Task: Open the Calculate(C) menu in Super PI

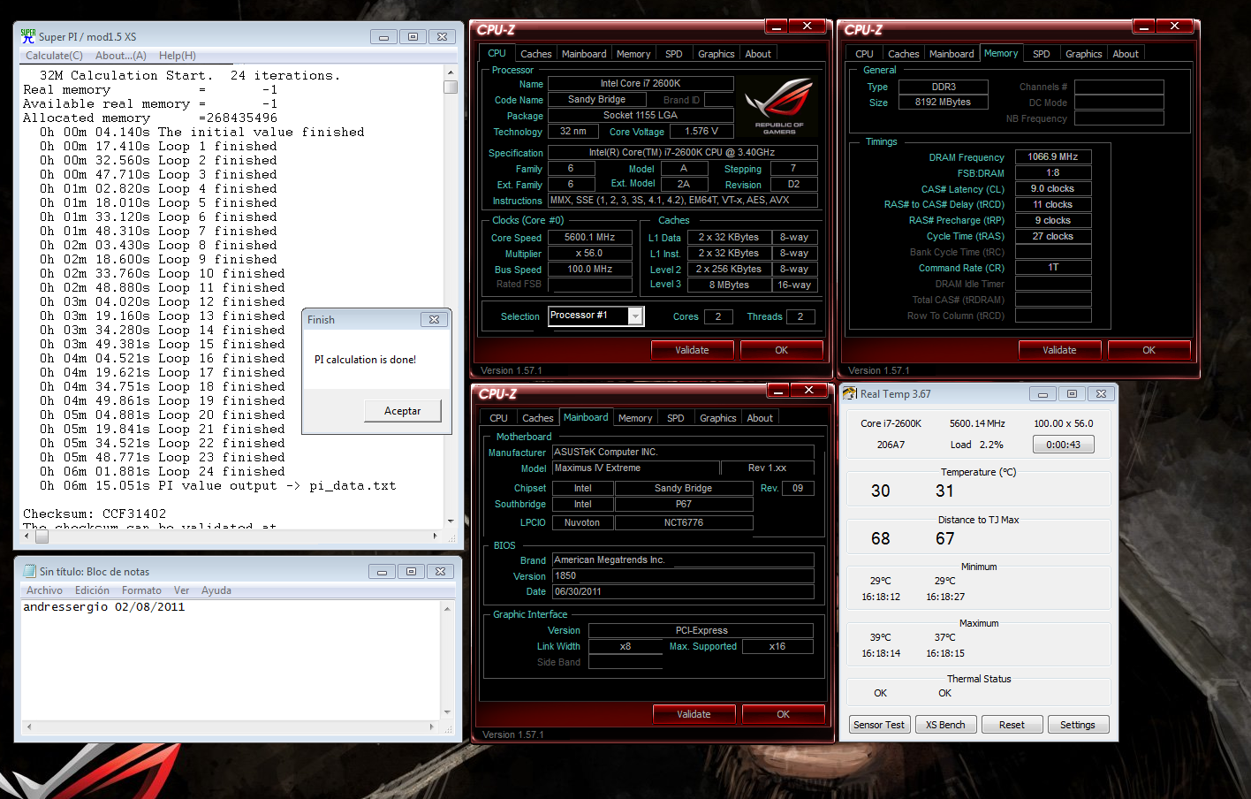Action: [54, 55]
